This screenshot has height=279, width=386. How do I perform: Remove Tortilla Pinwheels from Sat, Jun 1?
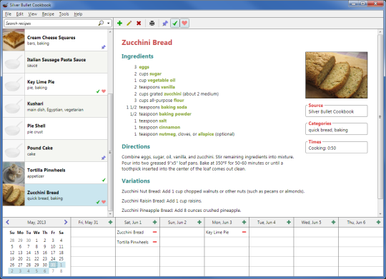click(x=155, y=242)
